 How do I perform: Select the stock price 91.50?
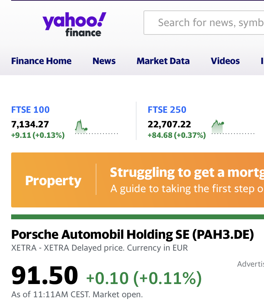point(45,275)
